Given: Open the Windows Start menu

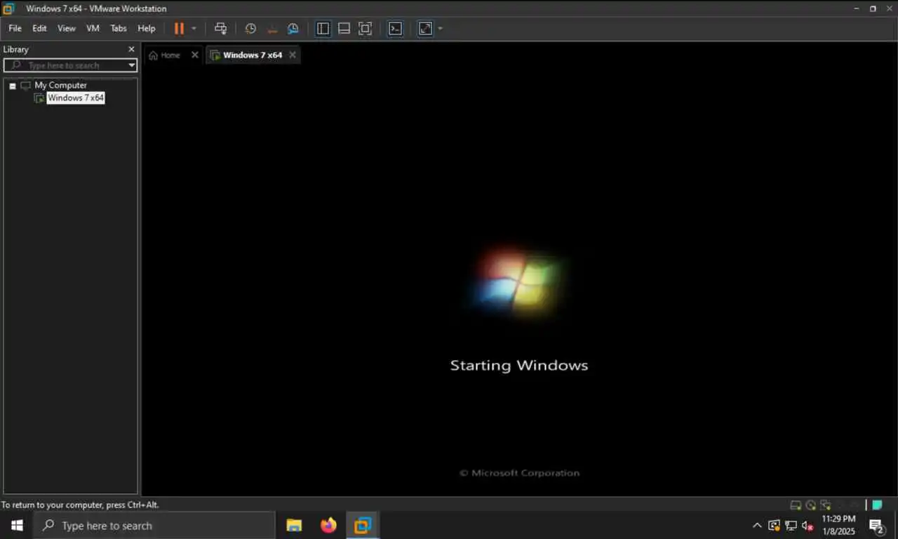Looking at the screenshot, I should [17, 526].
